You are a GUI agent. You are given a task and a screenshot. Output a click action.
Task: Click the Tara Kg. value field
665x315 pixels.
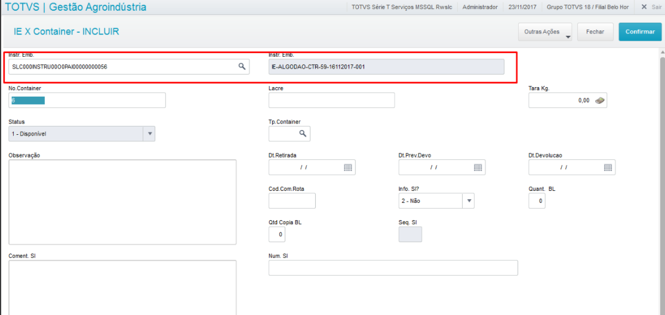568,100
